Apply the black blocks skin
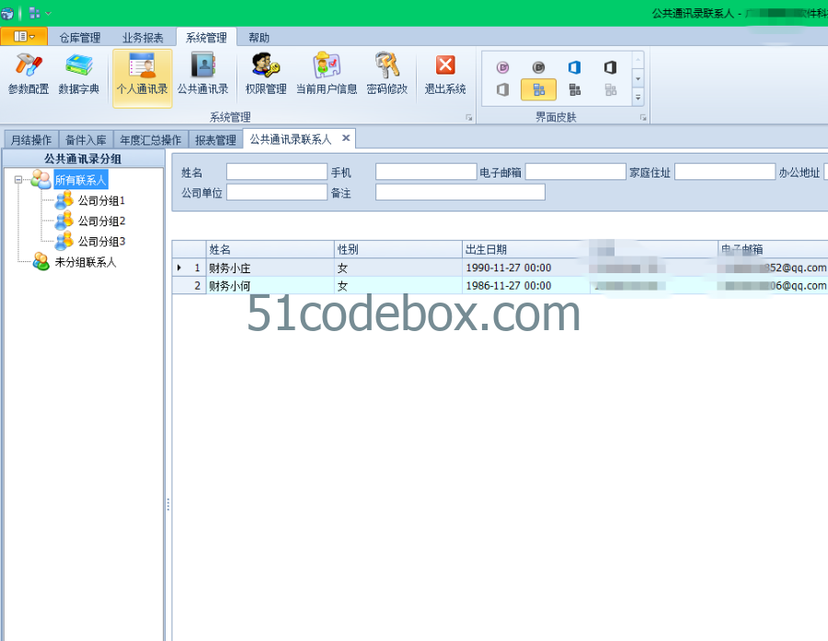 (574, 90)
